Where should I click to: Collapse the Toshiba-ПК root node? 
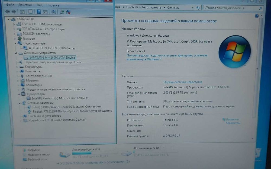[x=8, y=19]
